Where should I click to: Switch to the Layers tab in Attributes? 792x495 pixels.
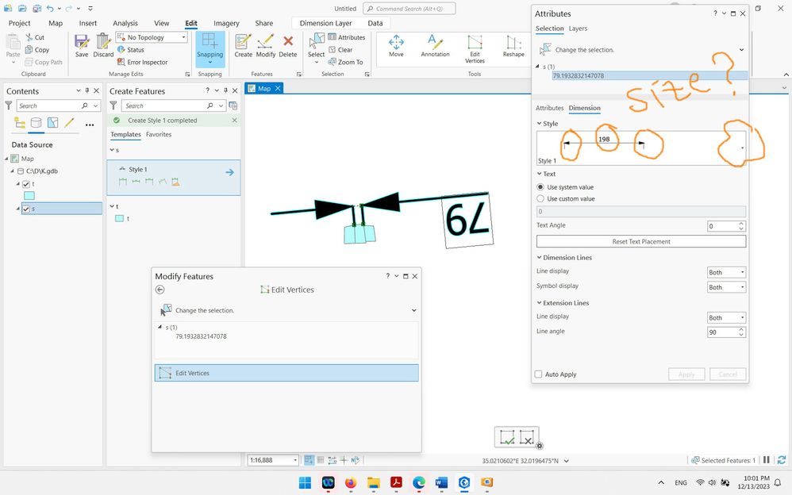[578, 29]
